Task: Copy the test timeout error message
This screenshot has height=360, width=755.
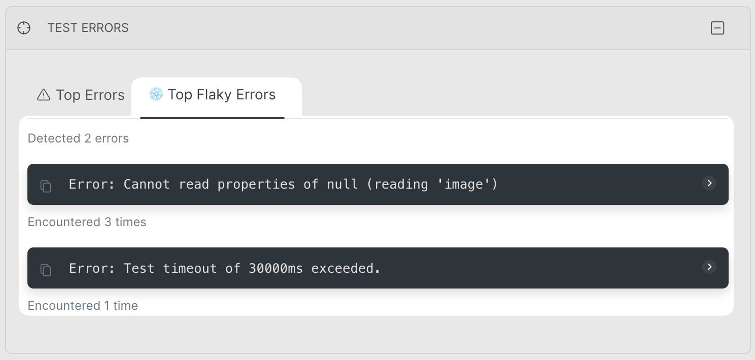Action: point(46,270)
